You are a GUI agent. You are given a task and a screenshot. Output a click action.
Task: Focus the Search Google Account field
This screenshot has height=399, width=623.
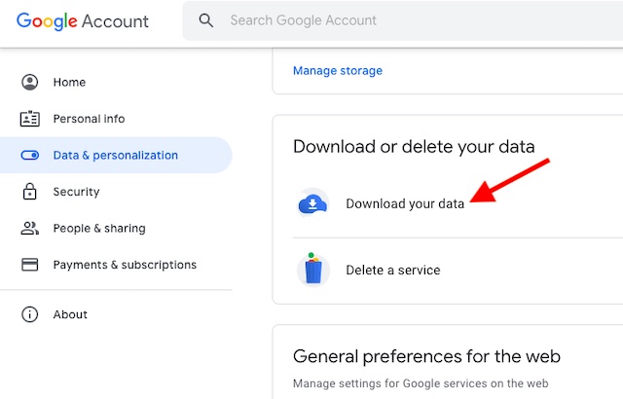pos(402,20)
